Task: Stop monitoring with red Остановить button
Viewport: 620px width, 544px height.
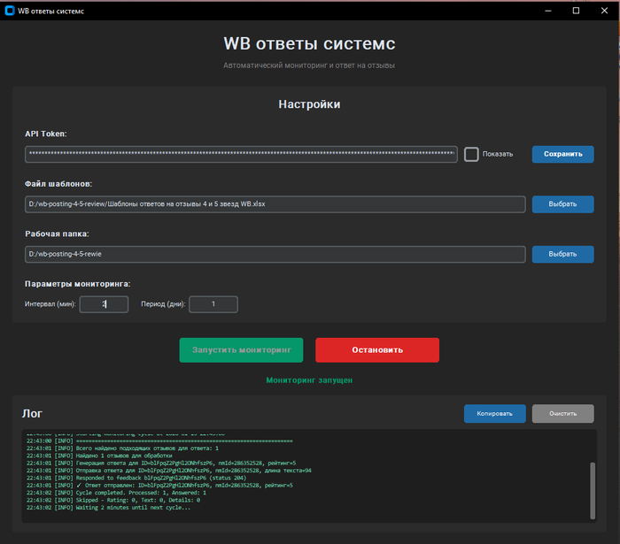Action: click(x=376, y=349)
